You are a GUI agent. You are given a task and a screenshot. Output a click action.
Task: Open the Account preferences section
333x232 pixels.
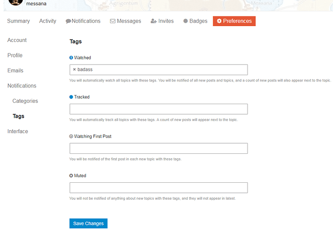pyautogui.click(x=17, y=40)
